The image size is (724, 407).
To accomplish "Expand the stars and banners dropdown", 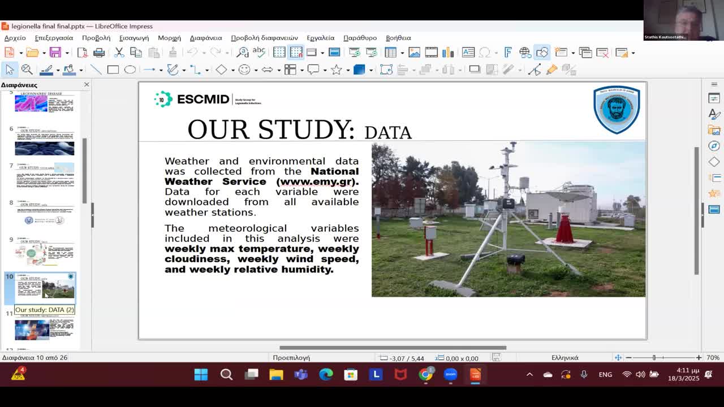I will coord(348,70).
